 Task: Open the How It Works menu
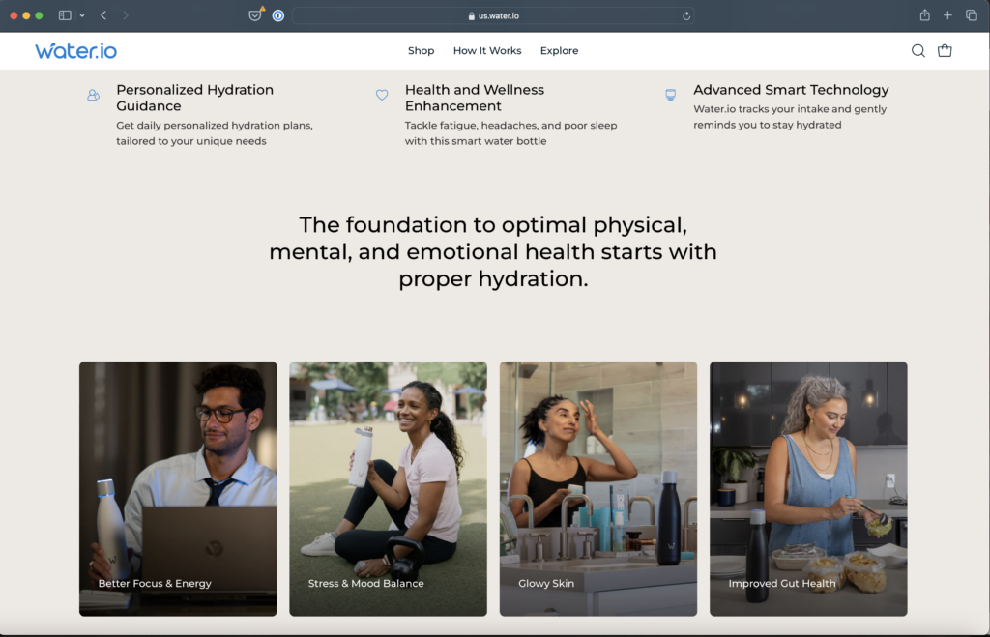click(487, 51)
